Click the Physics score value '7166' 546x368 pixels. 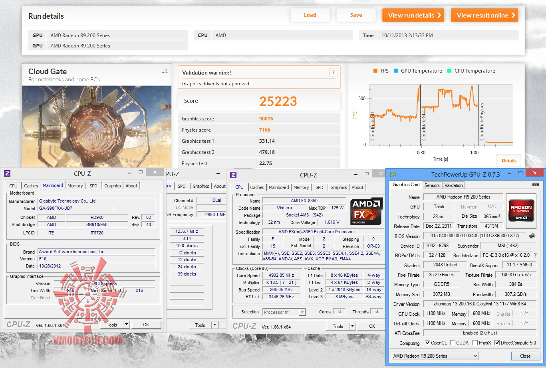tap(264, 130)
